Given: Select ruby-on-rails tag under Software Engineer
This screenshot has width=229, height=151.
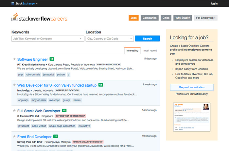Looking at the screenshot, I should [x=33, y=75].
